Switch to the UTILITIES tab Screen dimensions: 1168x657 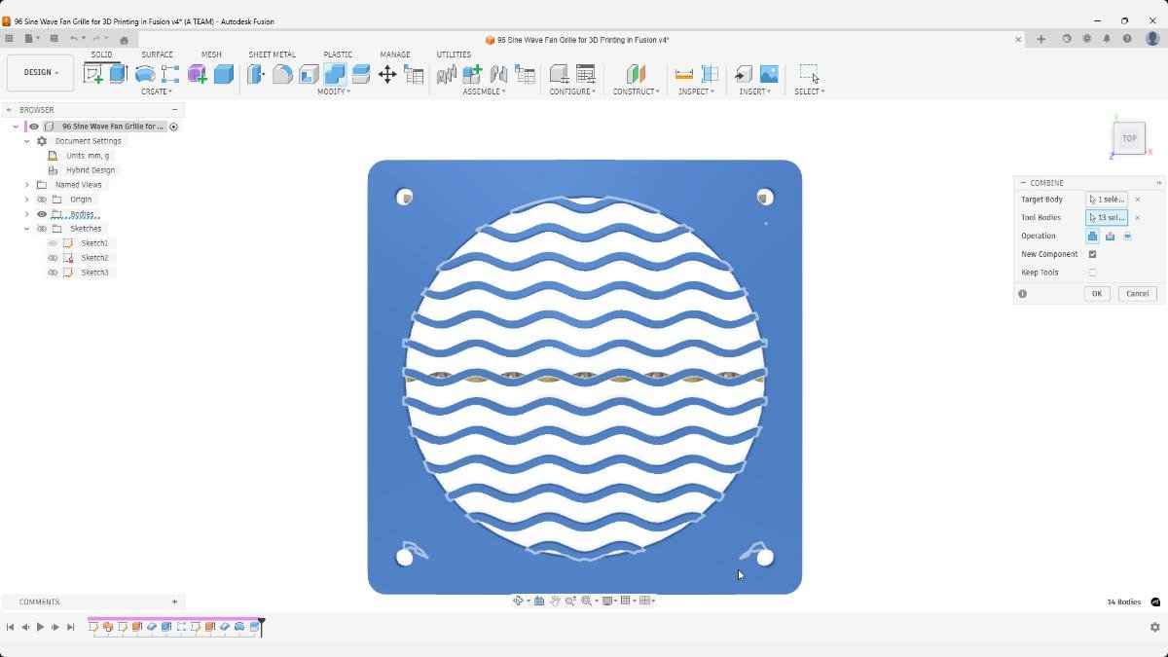(x=454, y=55)
